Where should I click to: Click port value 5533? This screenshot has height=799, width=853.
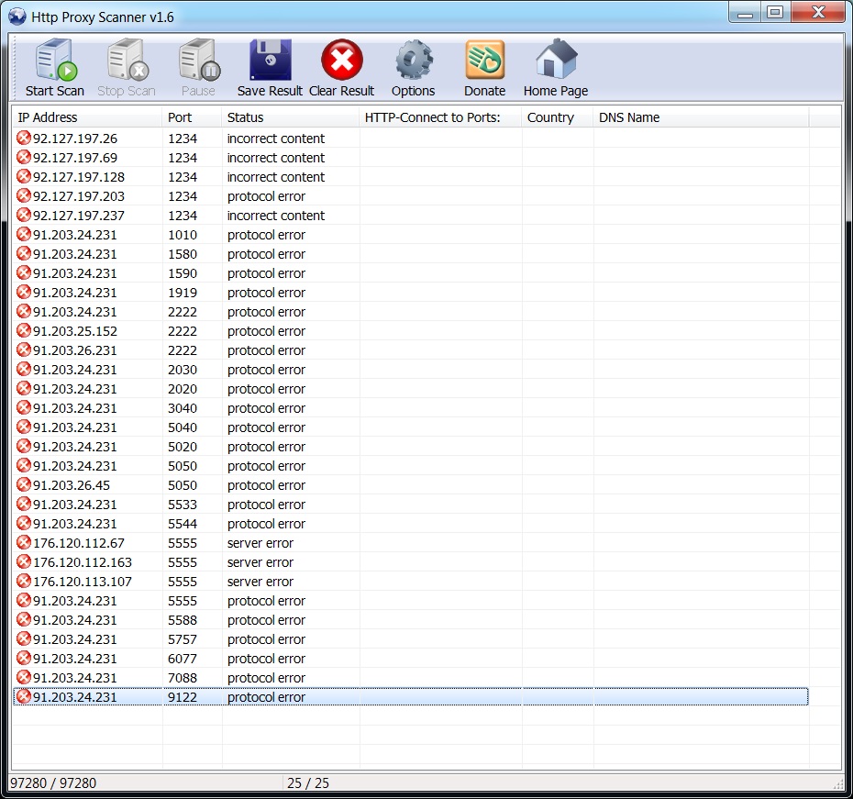(x=183, y=505)
